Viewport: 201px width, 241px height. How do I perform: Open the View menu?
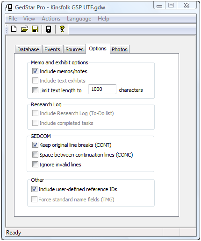pyautogui.click(x=29, y=19)
